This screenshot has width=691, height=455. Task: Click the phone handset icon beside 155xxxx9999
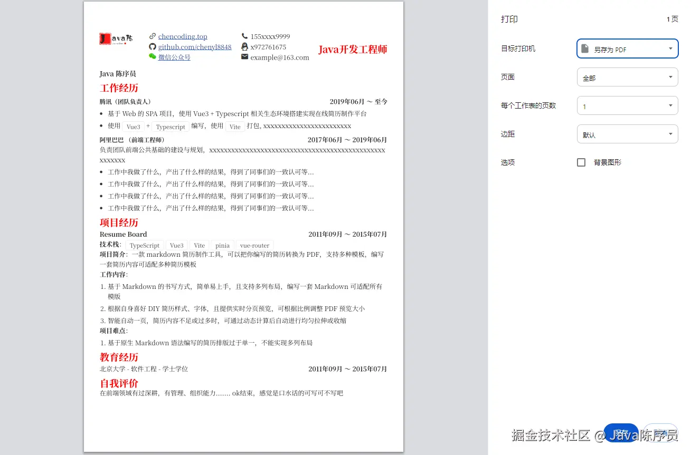point(244,36)
